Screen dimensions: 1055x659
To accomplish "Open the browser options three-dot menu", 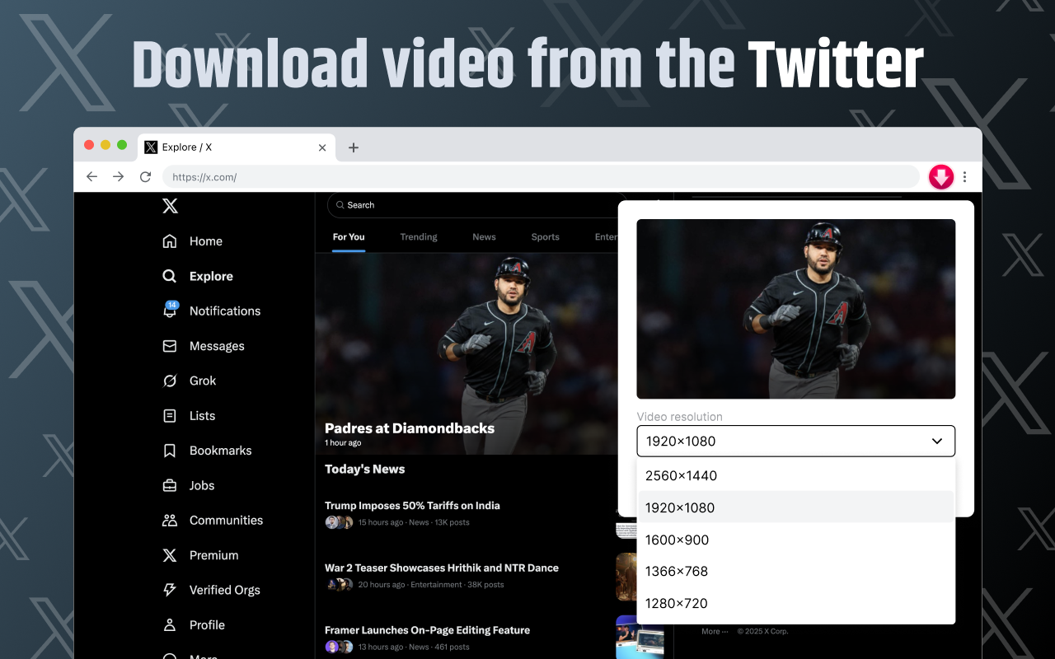I will coord(965,176).
